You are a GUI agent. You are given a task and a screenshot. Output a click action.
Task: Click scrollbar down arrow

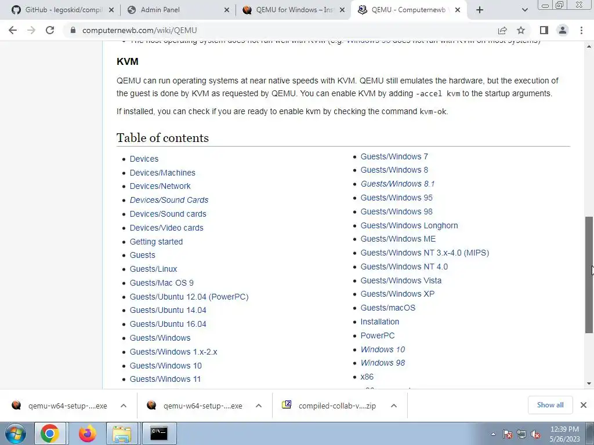589,384
